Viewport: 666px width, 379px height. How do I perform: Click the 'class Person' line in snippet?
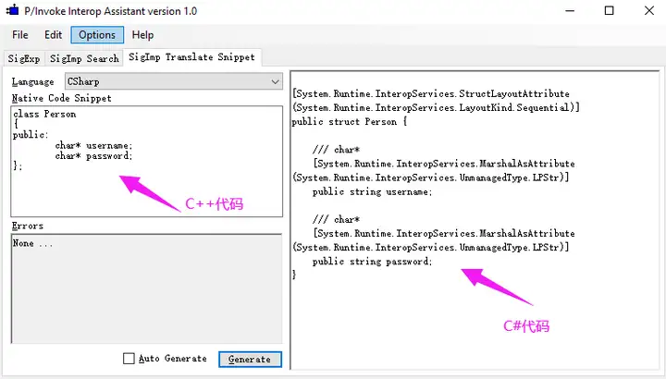(x=44, y=114)
